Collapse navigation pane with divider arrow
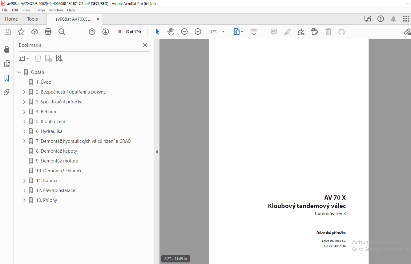Screen dimensions: 411x264 157,152
